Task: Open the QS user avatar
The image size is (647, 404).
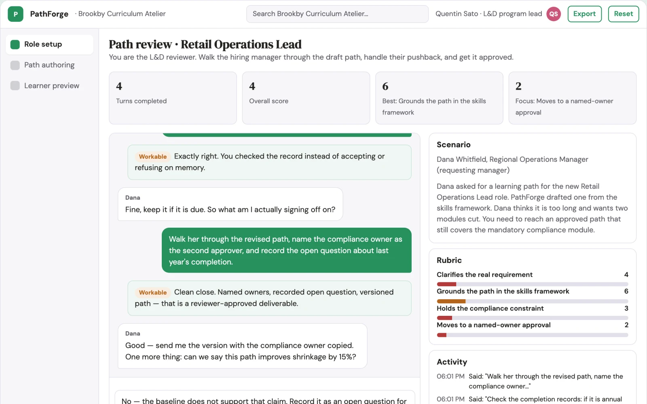Action: 554,14
